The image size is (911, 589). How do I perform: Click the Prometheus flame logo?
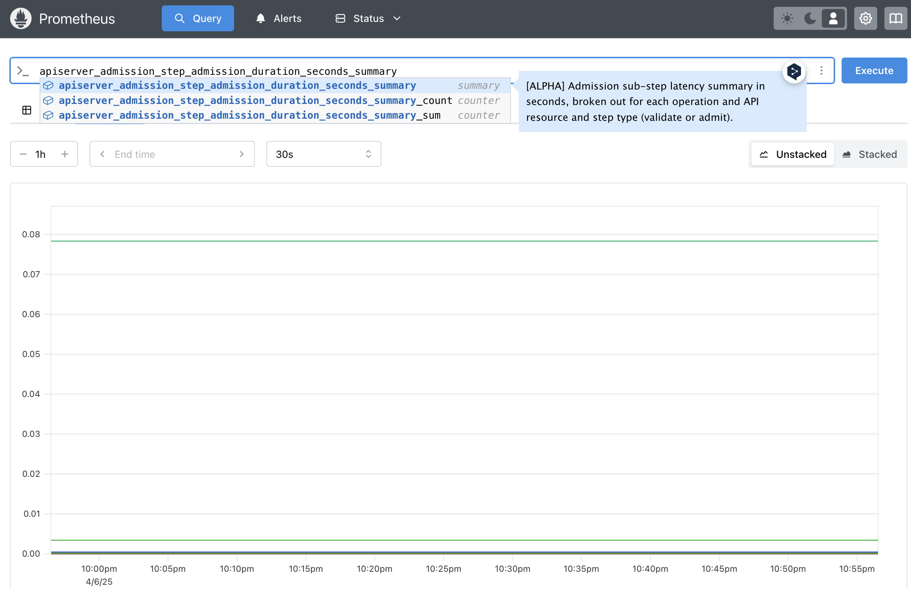pos(20,18)
